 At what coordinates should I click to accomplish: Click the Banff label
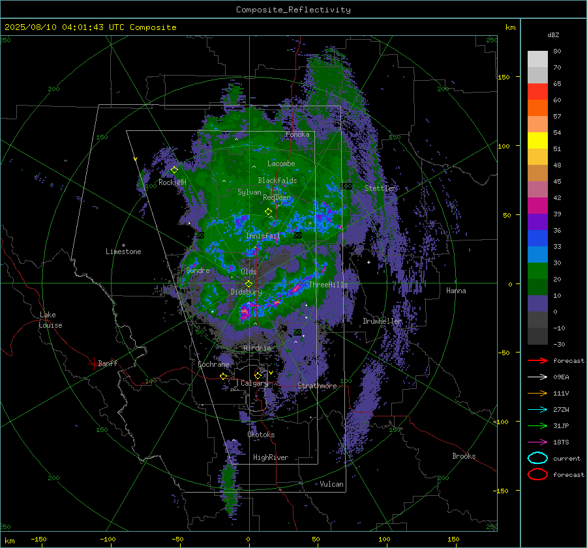(x=108, y=363)
